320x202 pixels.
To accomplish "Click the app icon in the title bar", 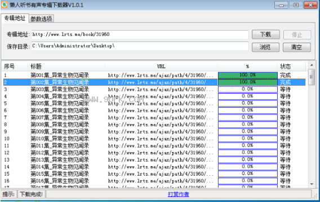I will (4, 4).
